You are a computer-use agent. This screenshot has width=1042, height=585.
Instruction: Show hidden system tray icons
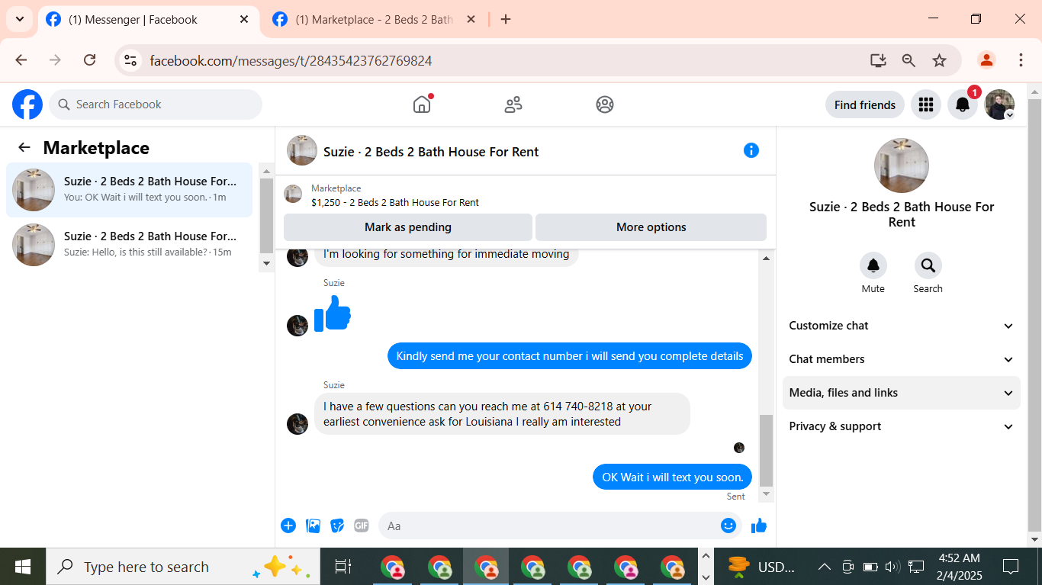coord(825,567)
